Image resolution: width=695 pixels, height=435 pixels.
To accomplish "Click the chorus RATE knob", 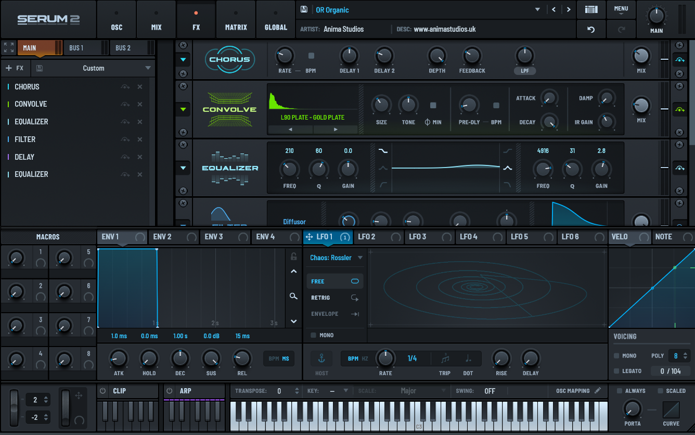I will pos(285,55).
